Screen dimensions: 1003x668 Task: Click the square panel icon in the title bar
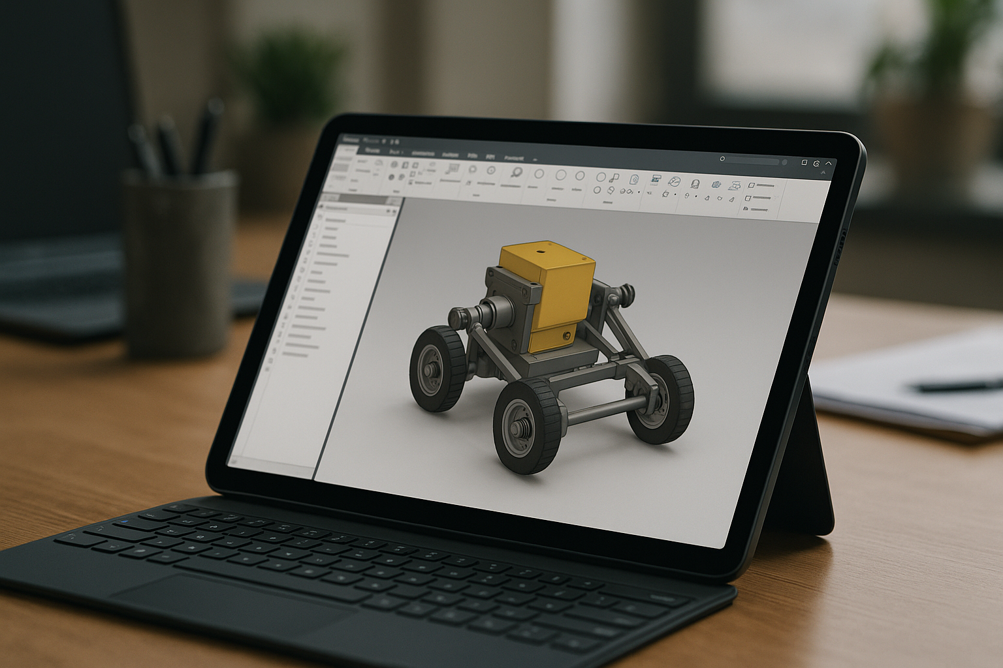[x=804, y=162]
